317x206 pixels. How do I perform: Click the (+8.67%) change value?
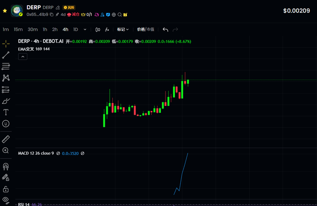pos(183,41)
